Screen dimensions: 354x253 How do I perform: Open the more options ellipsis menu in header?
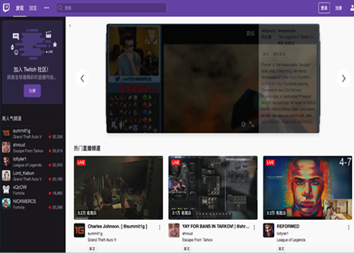coord(47,8)
